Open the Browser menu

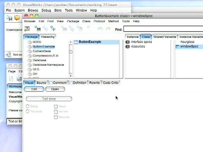(x=30, y=21)
